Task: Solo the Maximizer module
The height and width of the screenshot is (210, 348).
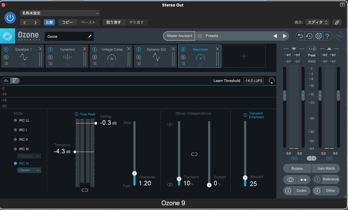Action: (183, 57)
